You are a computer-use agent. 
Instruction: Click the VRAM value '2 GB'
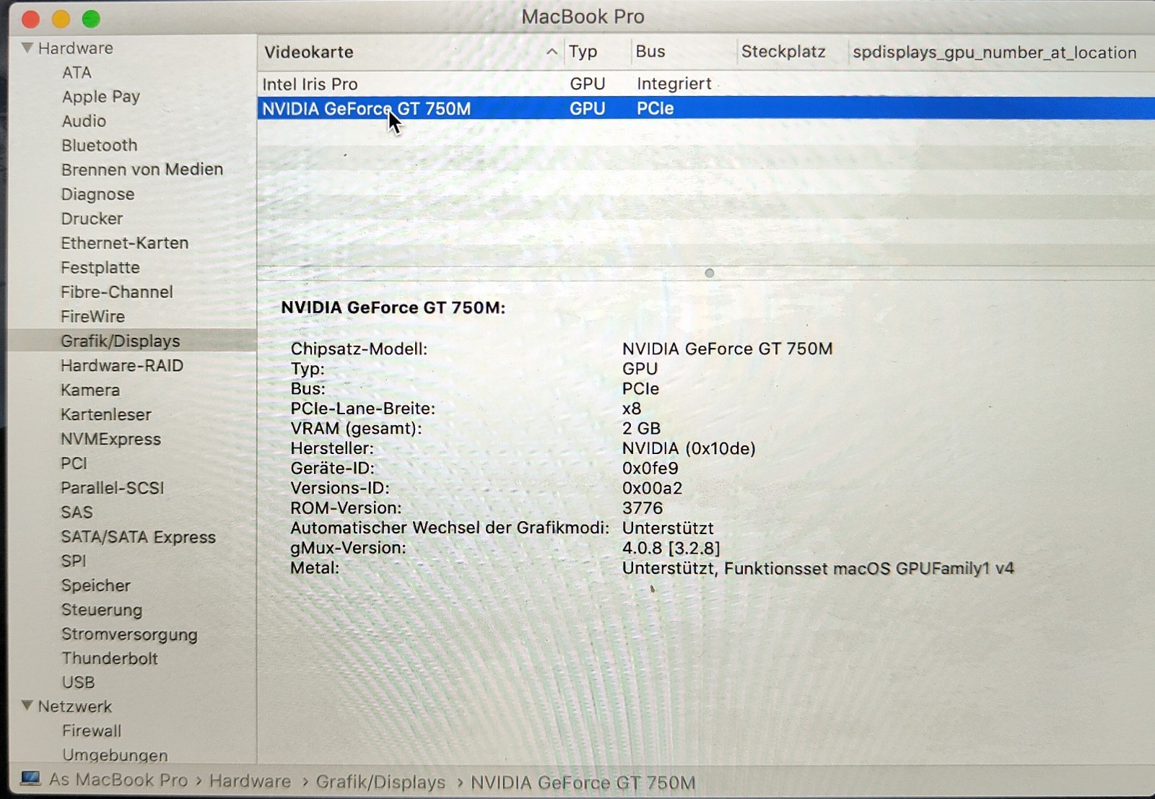[x=642, y=428]
